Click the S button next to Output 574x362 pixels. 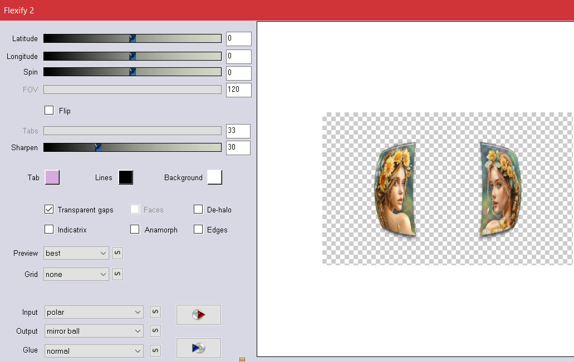[155, 331]
